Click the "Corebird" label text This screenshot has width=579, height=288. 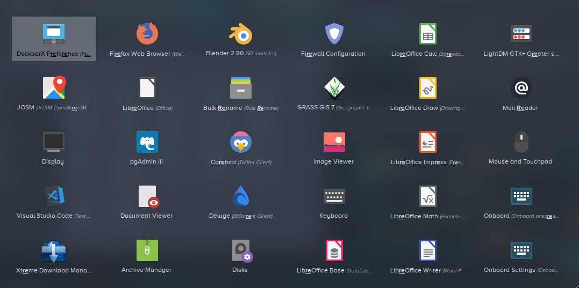pyautogui.click(x=223, y=162)
